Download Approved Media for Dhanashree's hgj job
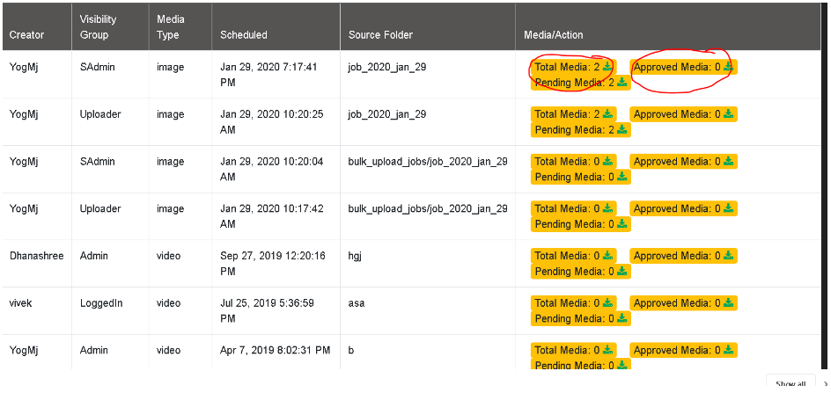 pyautogui.click(x=729, y=255)
